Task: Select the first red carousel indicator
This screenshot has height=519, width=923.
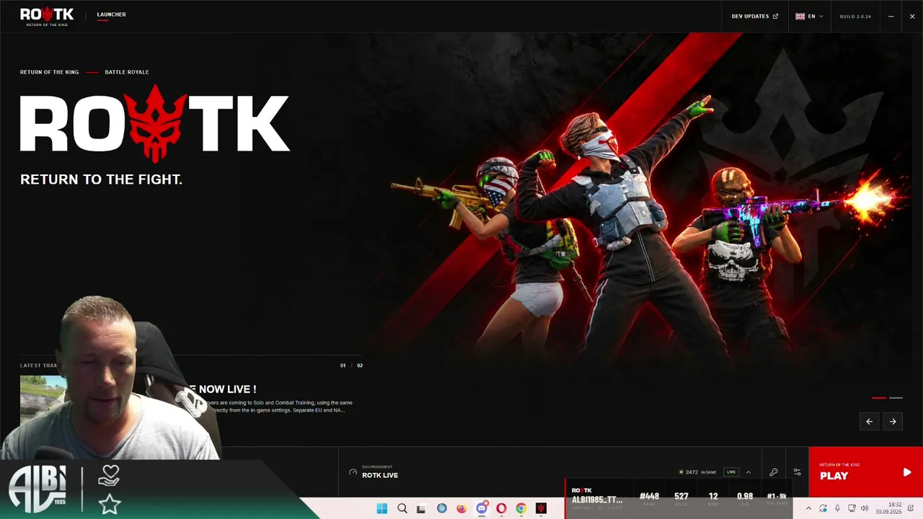Action: click(879, 398)
